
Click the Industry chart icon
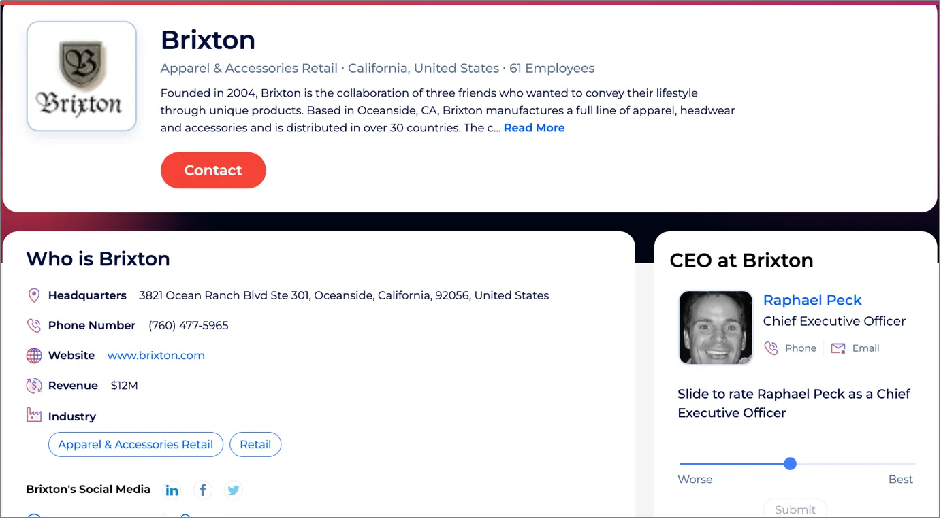pos(34,416)
